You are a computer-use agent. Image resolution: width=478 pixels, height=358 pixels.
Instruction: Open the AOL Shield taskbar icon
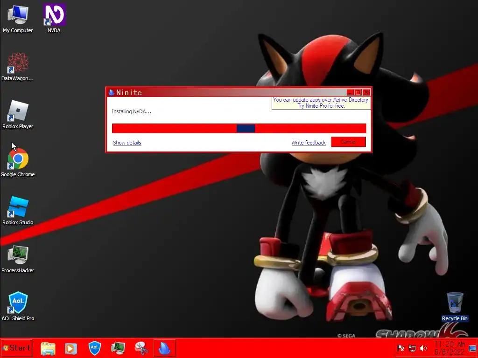tap(94, 348)
